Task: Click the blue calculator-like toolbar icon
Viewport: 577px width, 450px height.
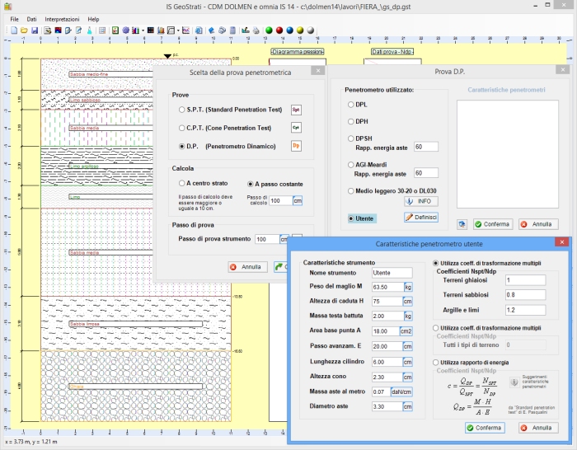Action: (232, 30)
